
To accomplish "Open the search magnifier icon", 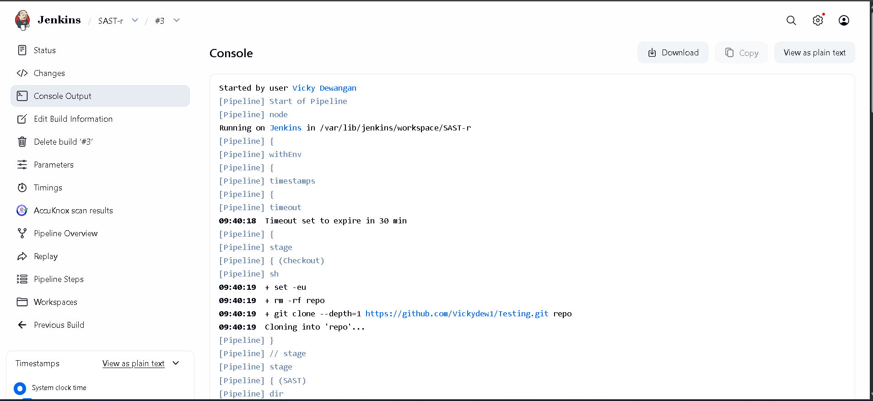I will pyautogui.click(x=791, y=20).
